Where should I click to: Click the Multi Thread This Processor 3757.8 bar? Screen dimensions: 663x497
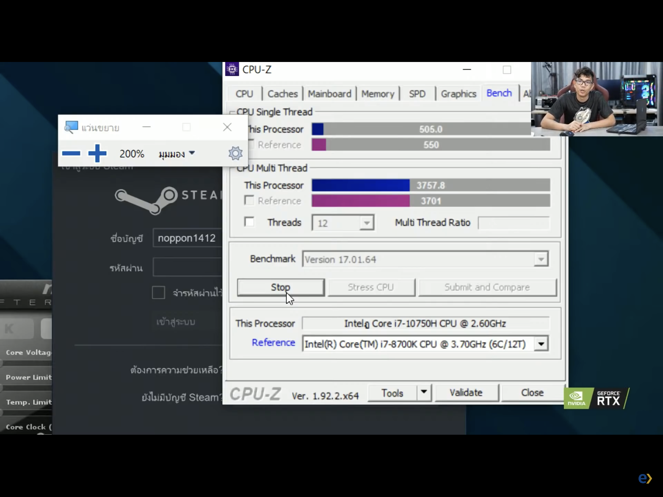pos(431,185)
